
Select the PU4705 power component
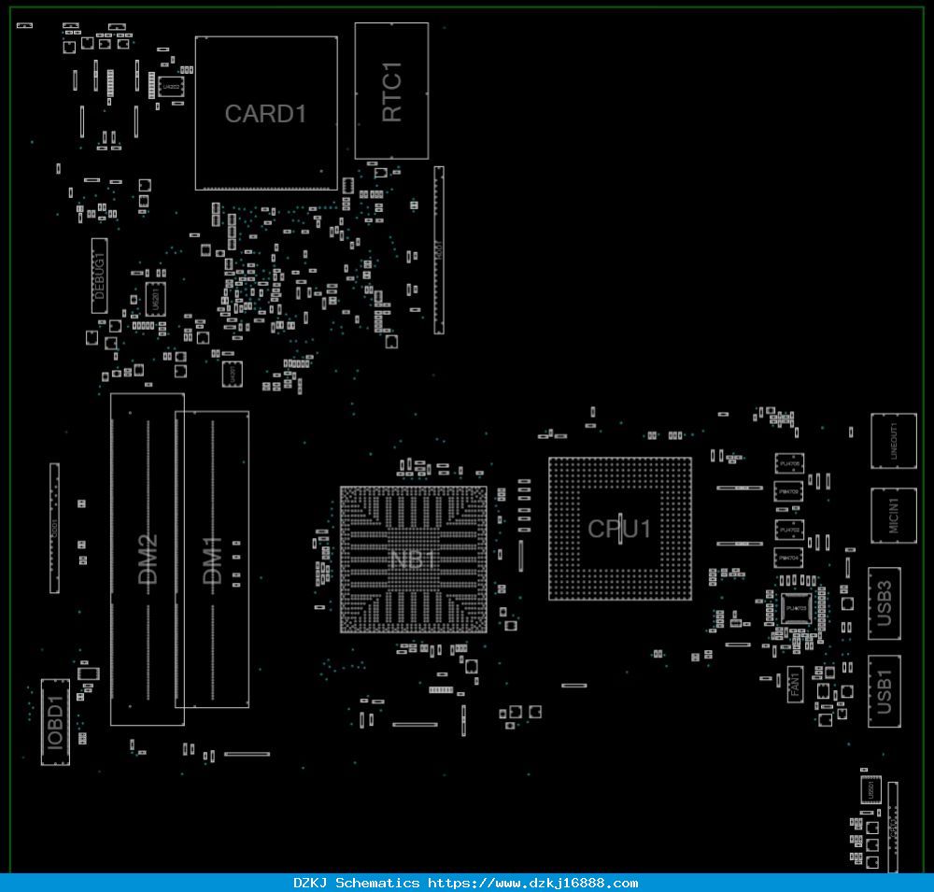click(789, 463)
